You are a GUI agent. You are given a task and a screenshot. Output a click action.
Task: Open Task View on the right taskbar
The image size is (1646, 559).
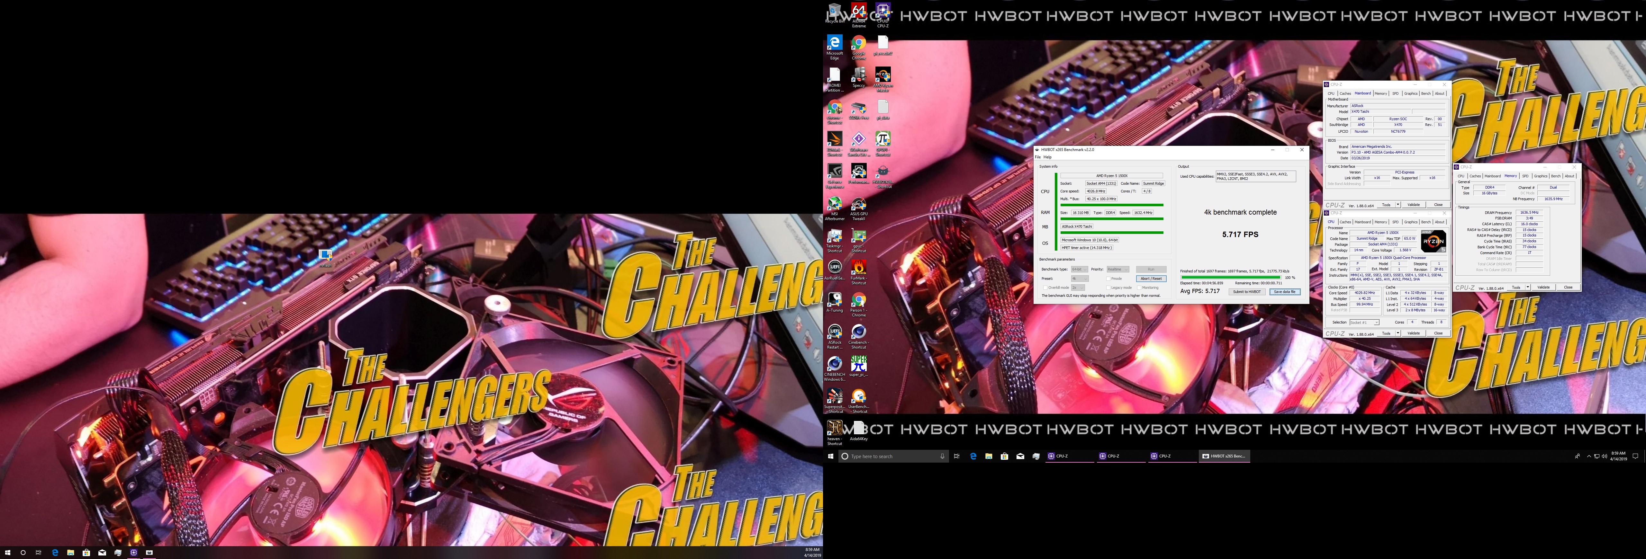tap(956, 456)
